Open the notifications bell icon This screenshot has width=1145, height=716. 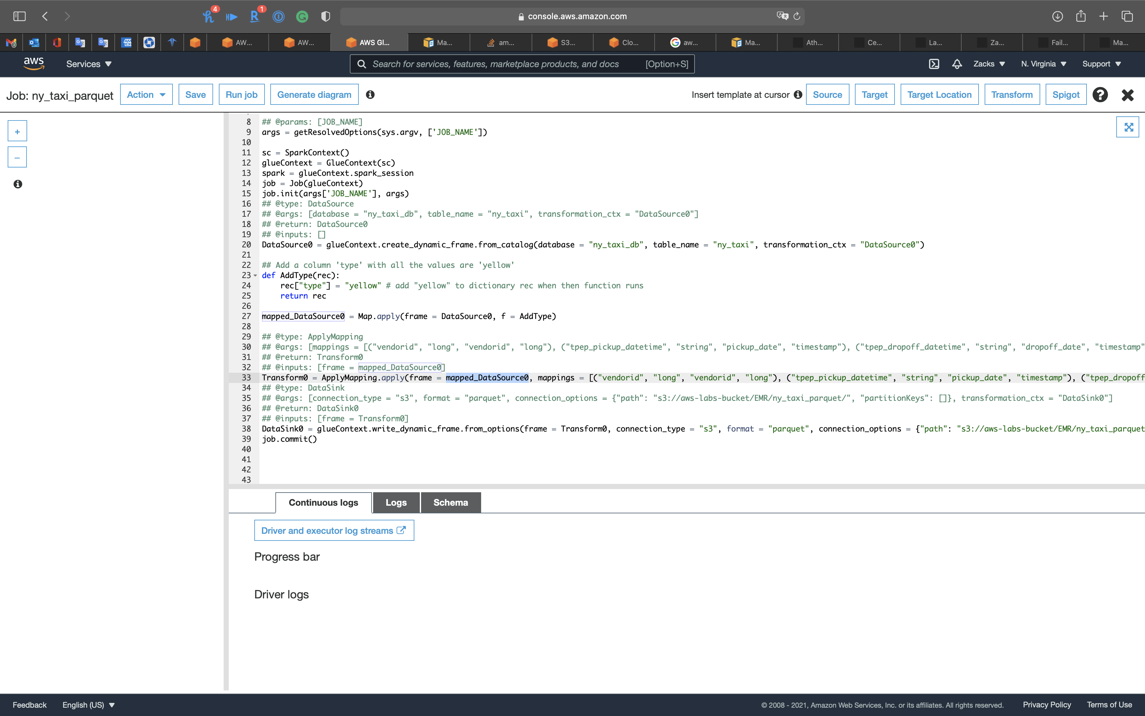957,64
